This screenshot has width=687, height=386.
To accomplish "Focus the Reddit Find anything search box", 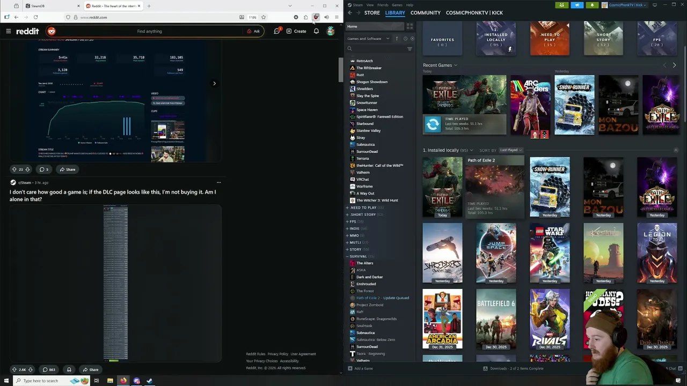I will 149,31.
